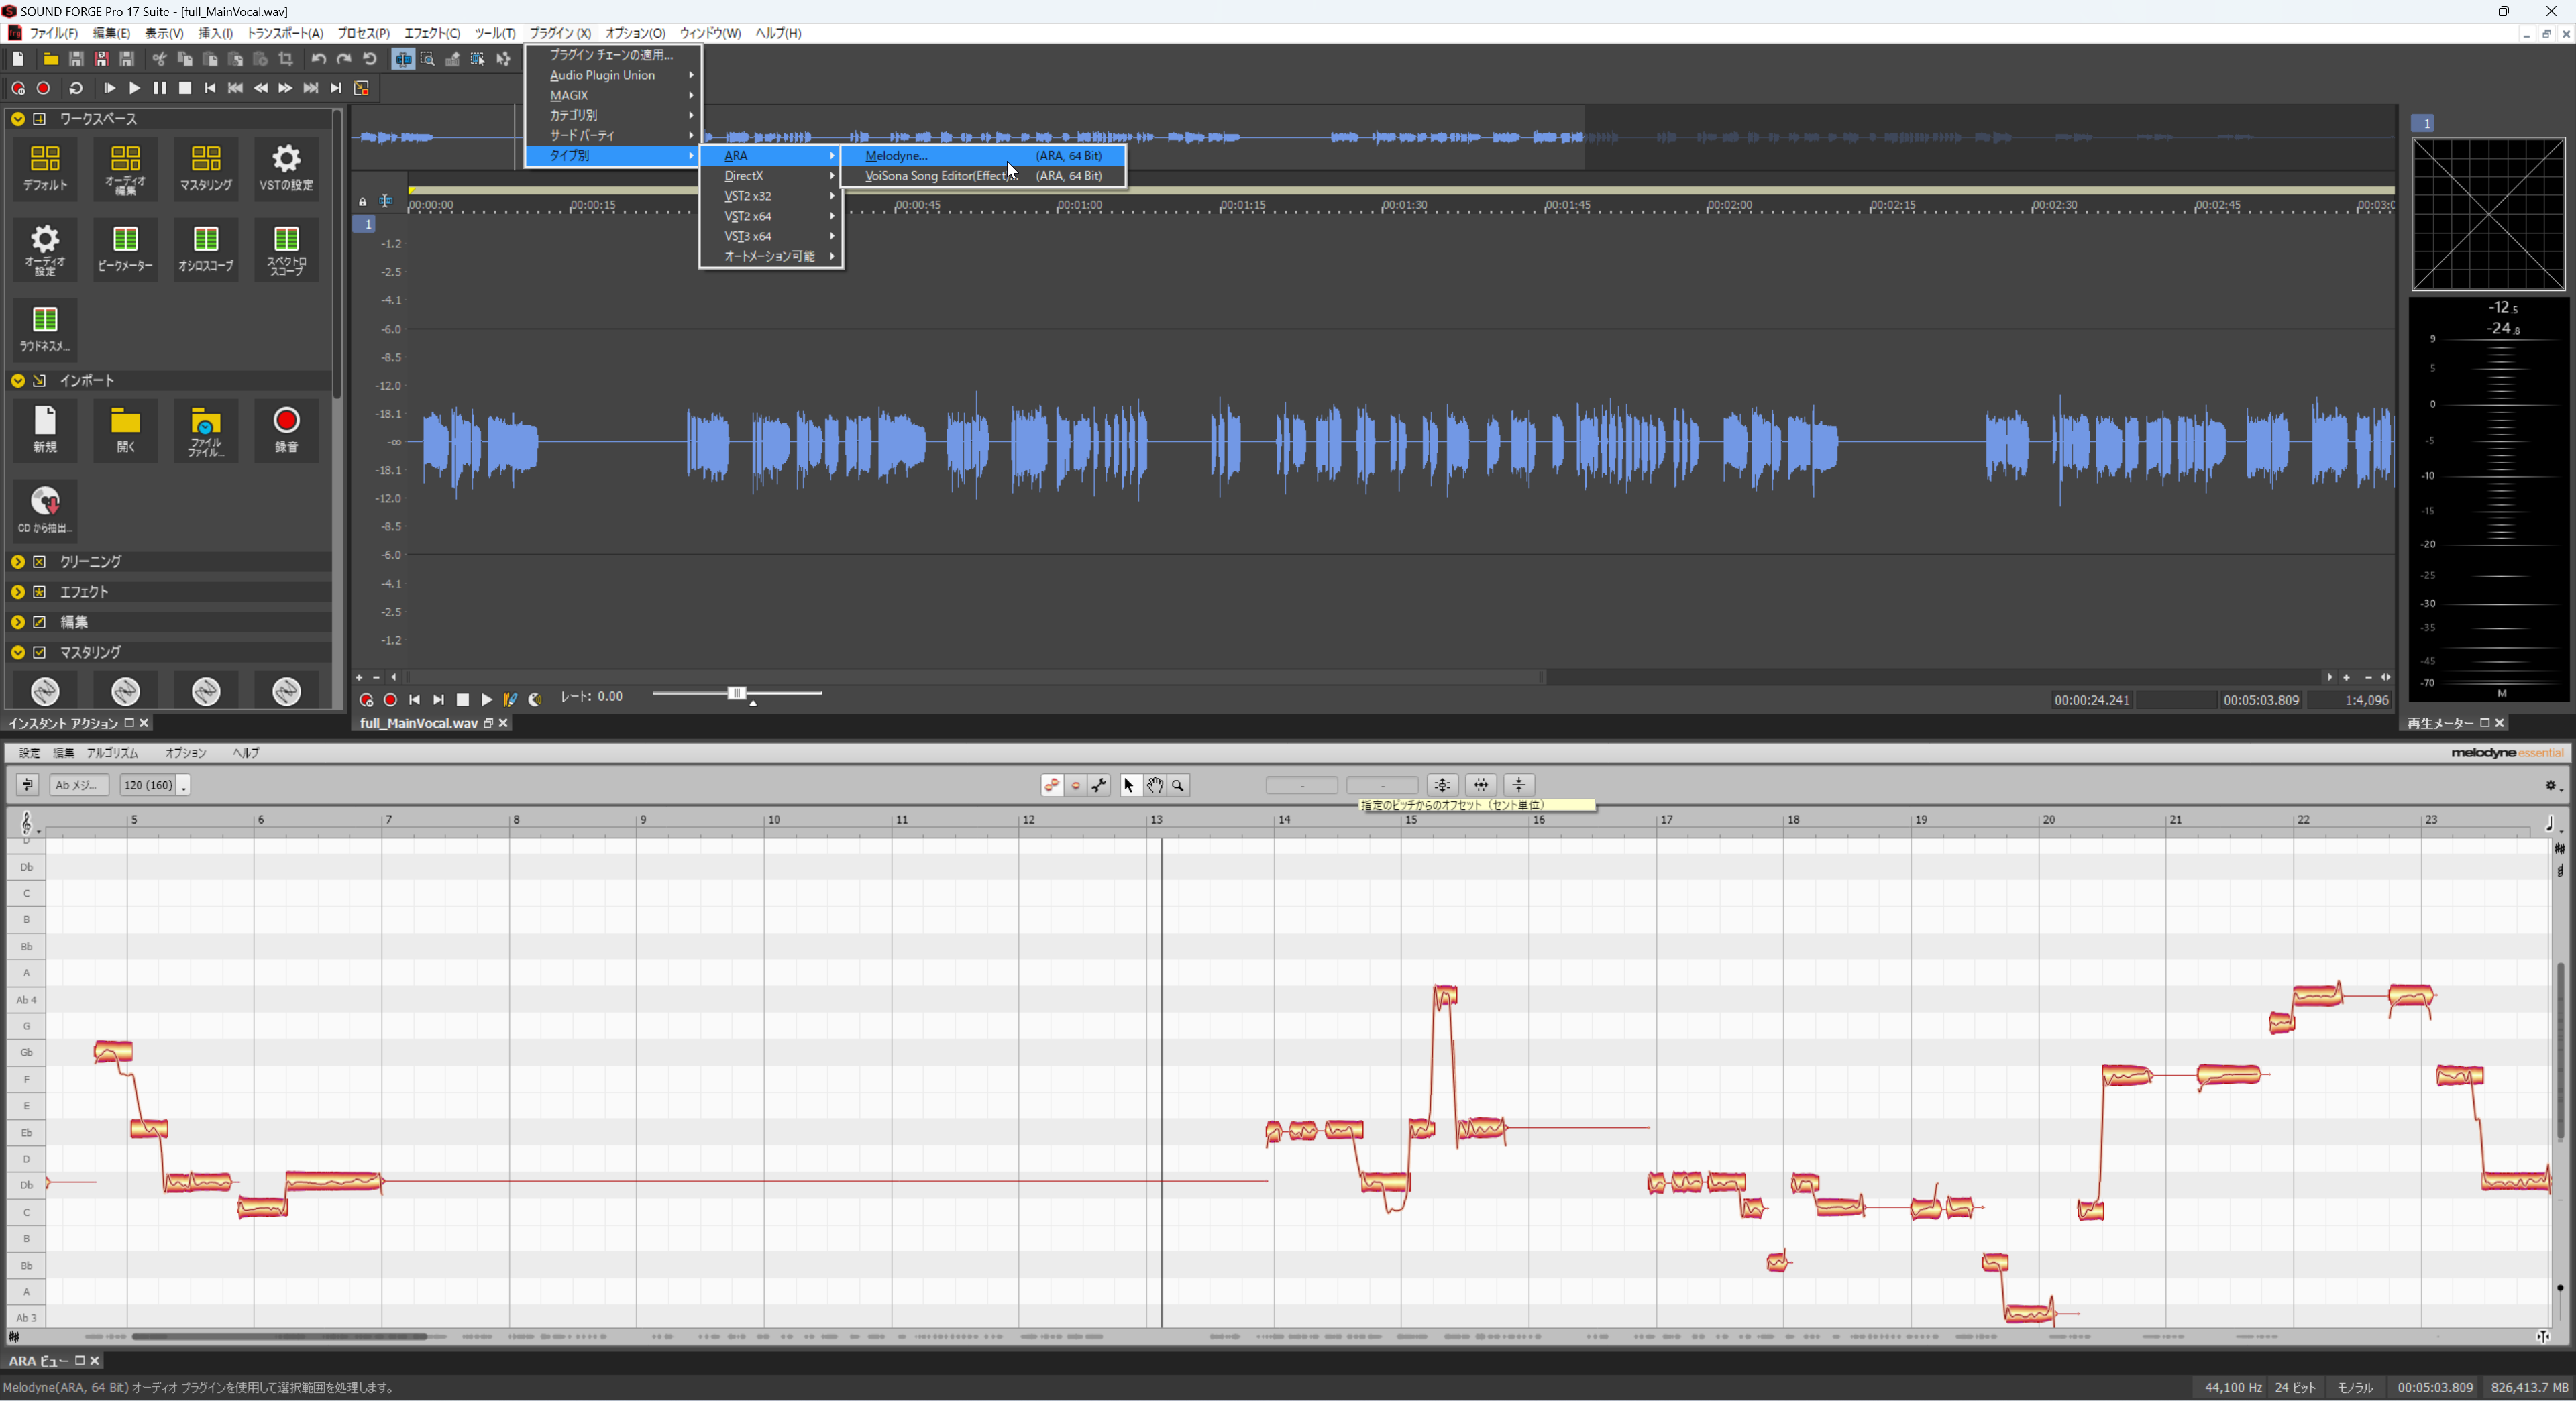Select プラグイン チェーンの適用... menu item
The width and height of the screenshot is (2576, 1401).
tap(613, 55)
